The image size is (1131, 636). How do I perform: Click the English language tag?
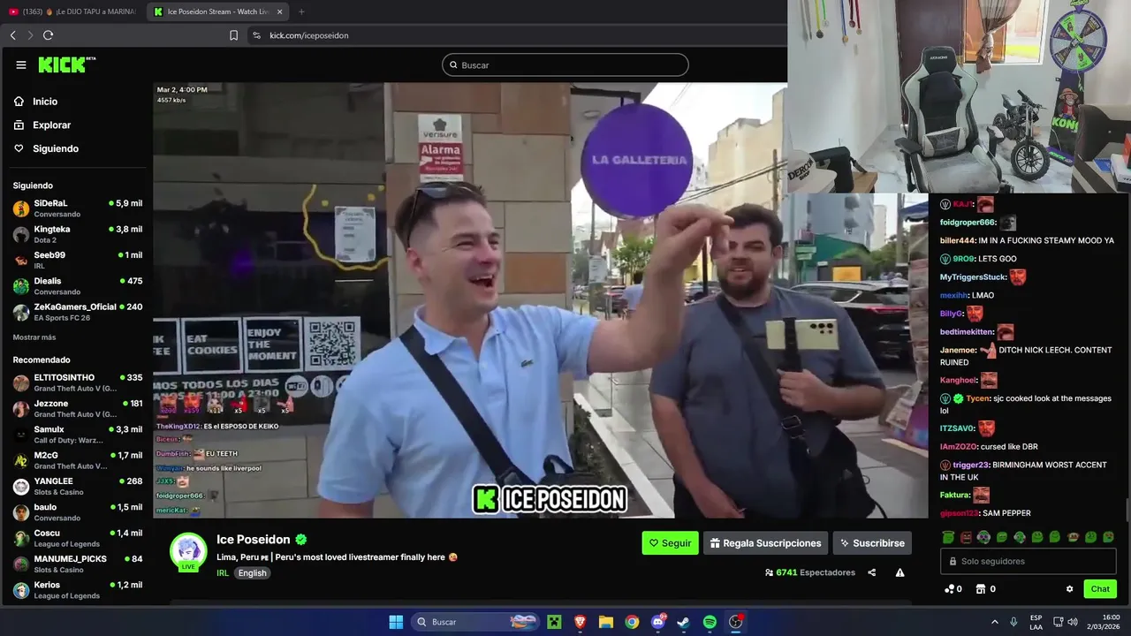(252, 573)
